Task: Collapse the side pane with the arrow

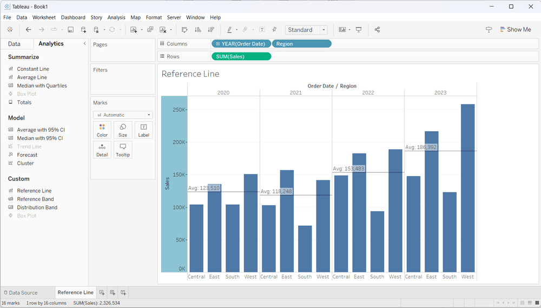Action: [x=84, y=44]
